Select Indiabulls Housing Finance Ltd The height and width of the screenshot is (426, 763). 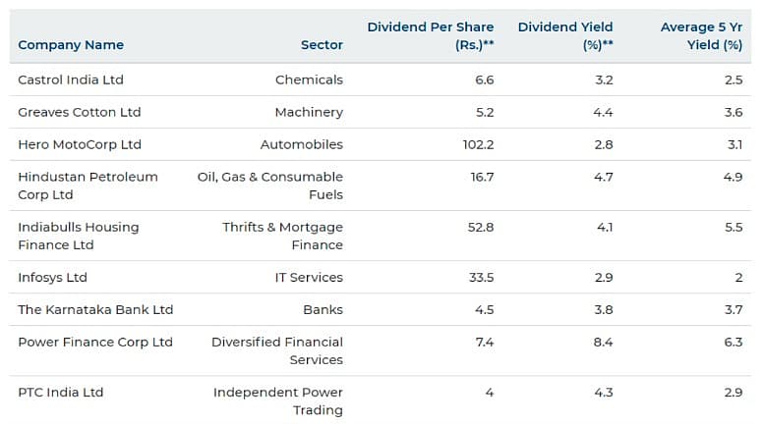pyautogui.click(x=79, y=236)
